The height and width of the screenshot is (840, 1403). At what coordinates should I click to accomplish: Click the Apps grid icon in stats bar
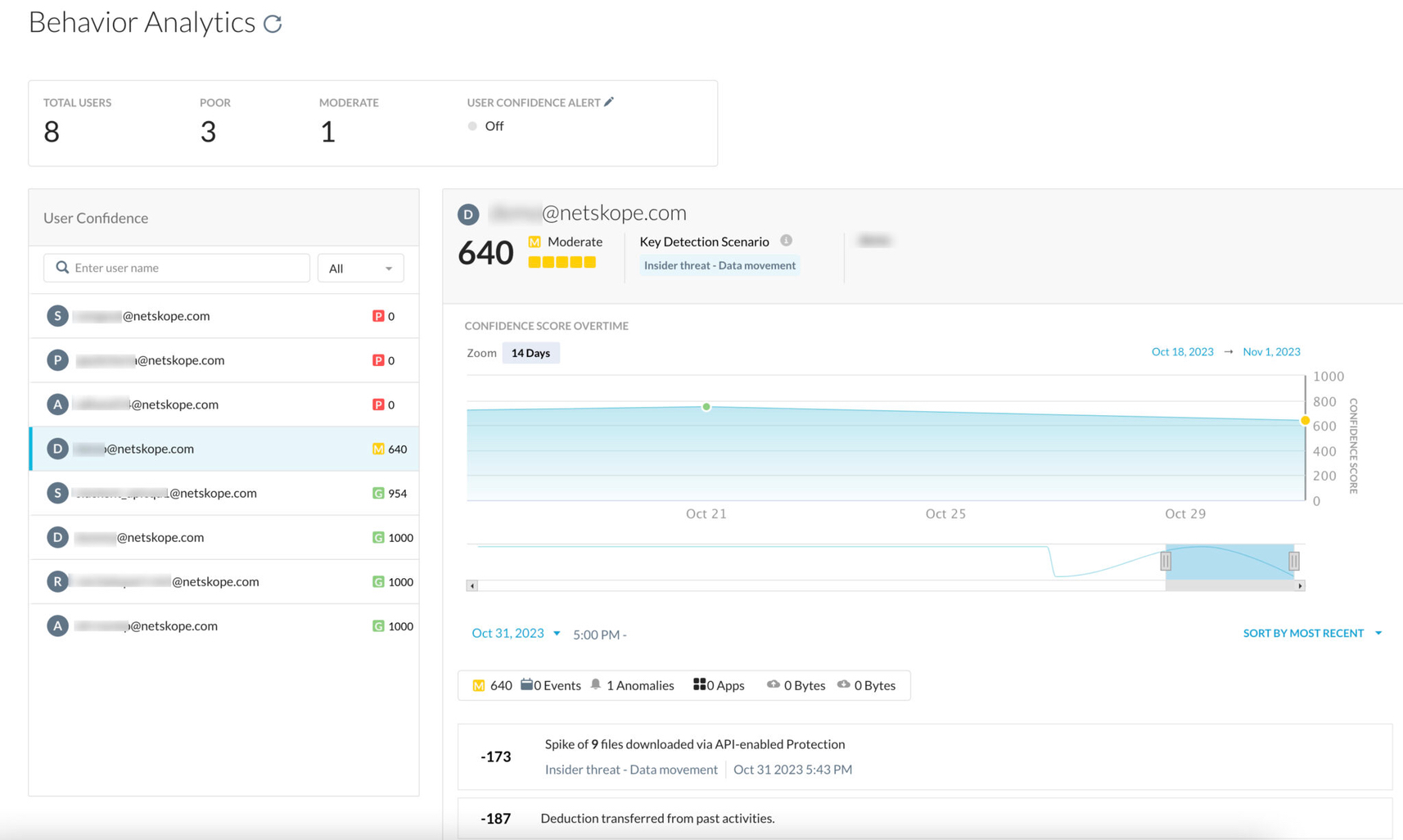coord(700,684)
